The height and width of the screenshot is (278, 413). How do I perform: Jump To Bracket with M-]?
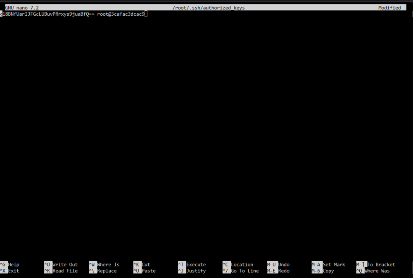[375, 264]
